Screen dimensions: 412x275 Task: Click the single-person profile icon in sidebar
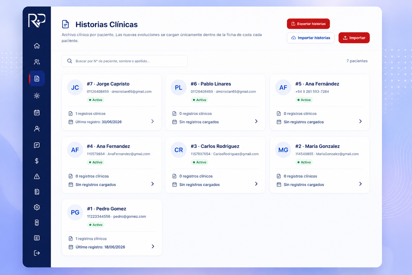point(37,129)
